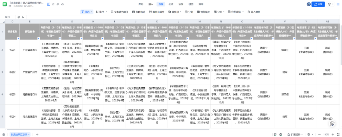Star this document as favorite

(53, 4)
